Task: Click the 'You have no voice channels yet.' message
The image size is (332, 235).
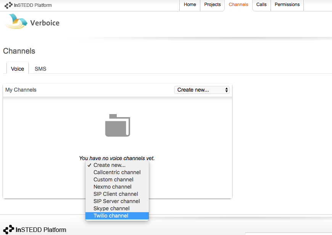Action: point(117,158)
